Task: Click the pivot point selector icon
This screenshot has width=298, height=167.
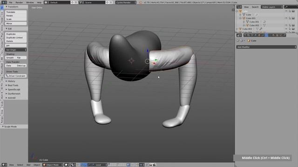Action: pos(73,165)
